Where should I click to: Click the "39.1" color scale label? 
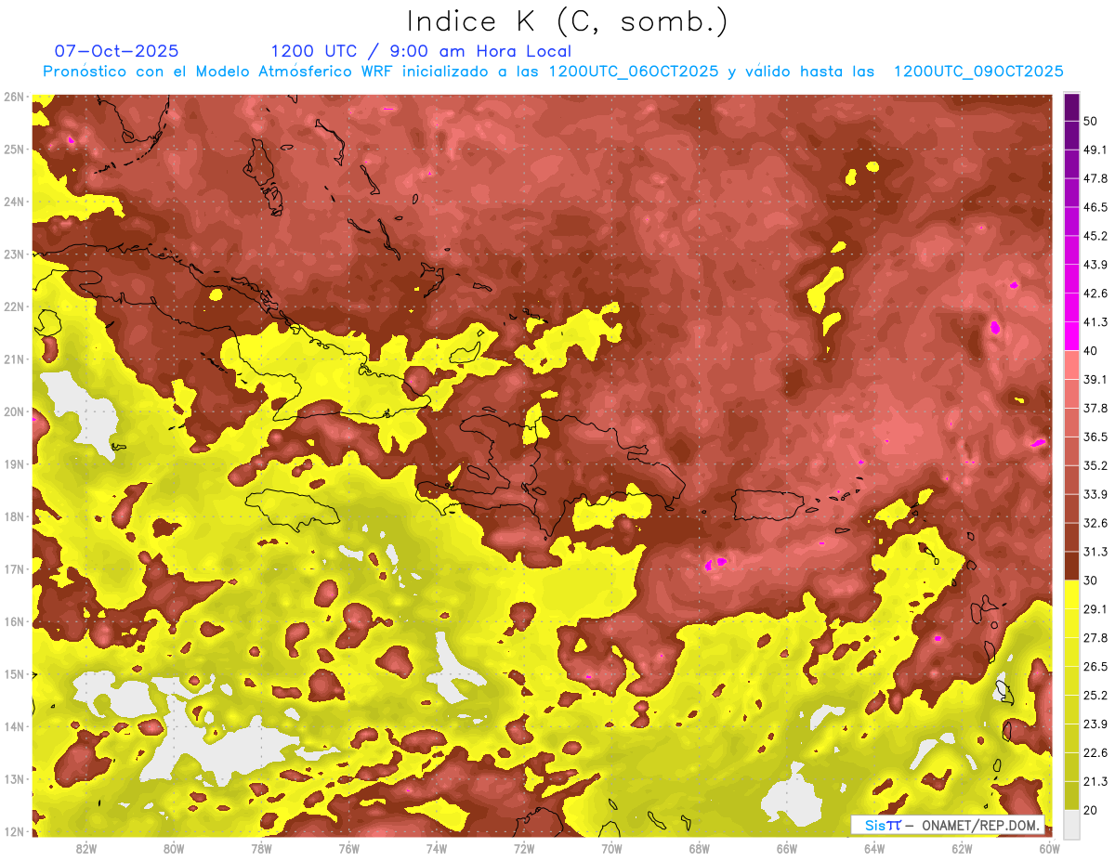1095,379
